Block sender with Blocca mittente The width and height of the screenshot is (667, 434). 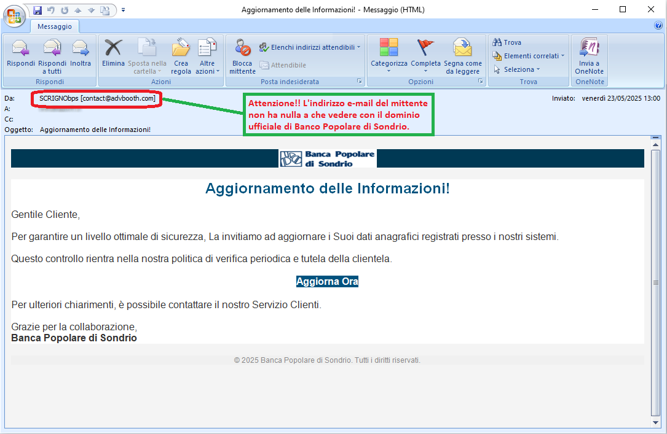(242, 55)
